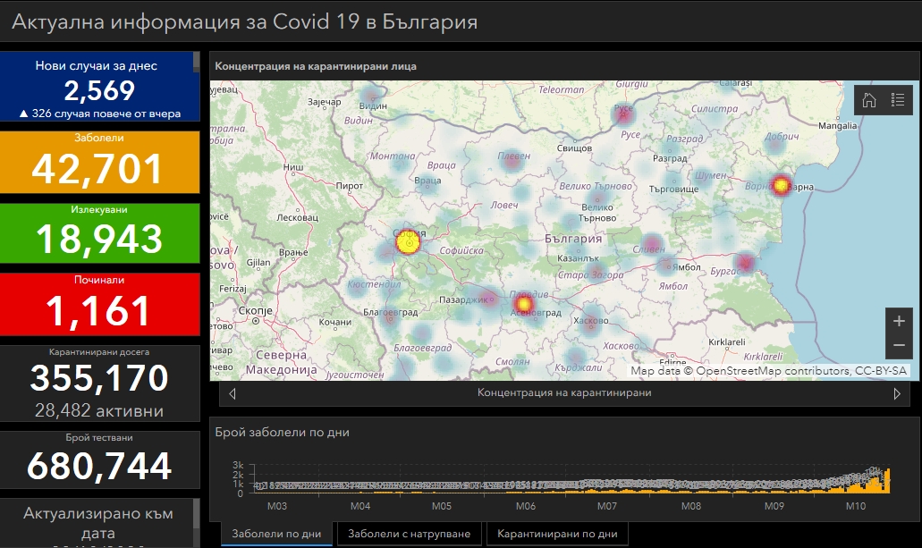Go to previous map with left arrow
922x548 pixels.
233,393
